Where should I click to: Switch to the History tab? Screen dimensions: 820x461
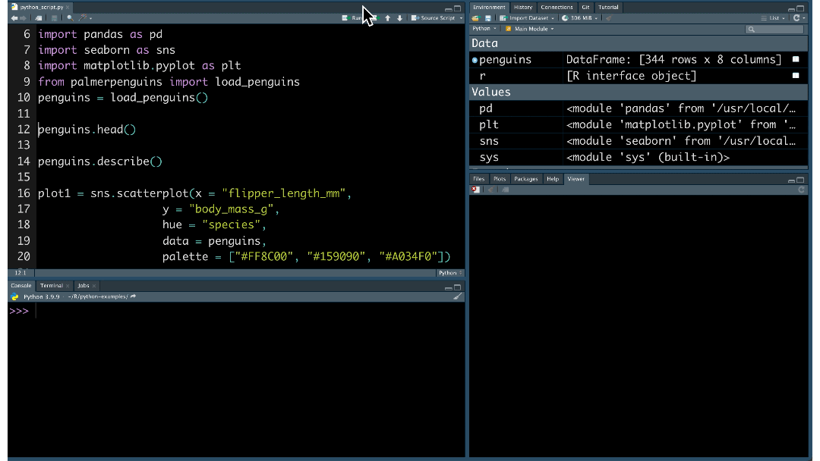(523, 7)
